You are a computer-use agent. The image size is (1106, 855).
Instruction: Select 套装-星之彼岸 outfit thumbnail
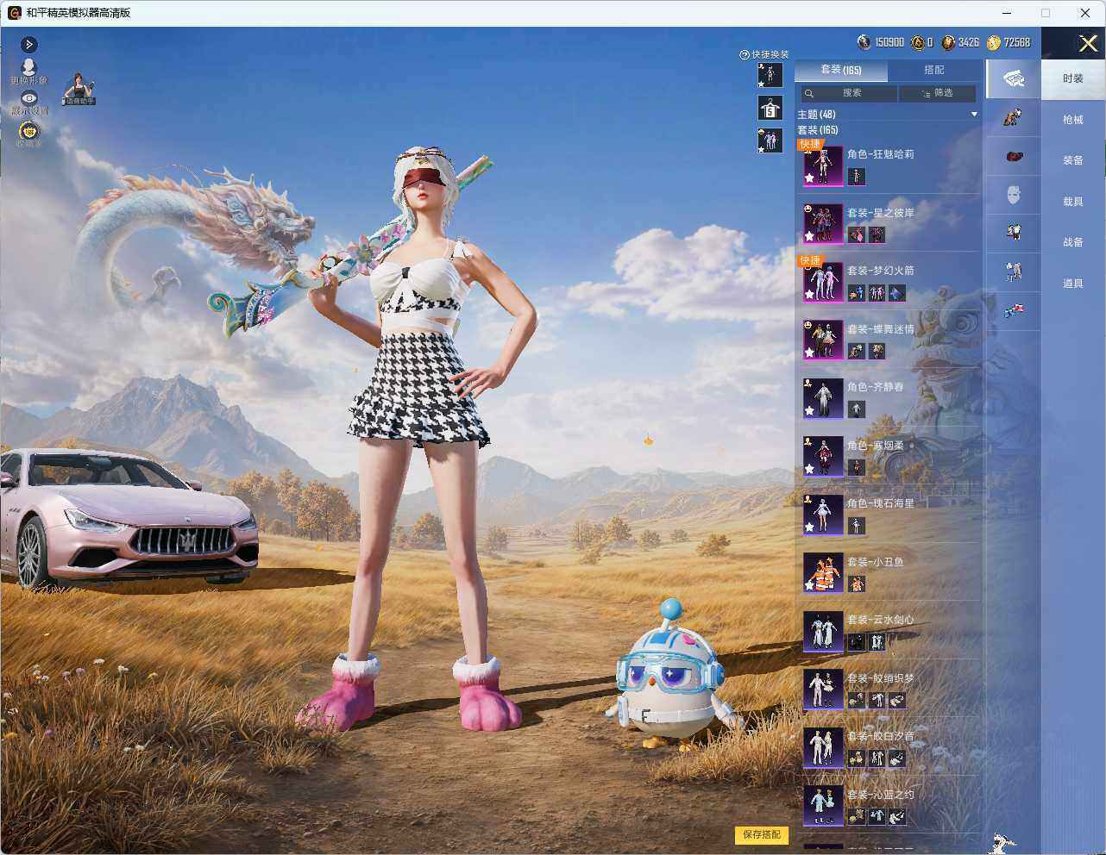click(823, 224)
